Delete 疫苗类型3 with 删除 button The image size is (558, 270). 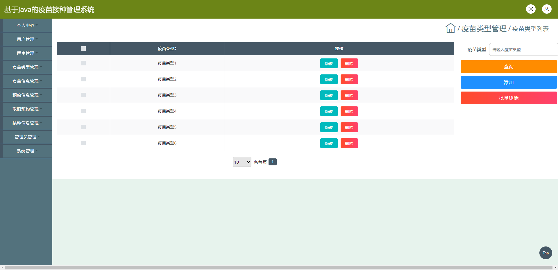click(x=349, y=95)
